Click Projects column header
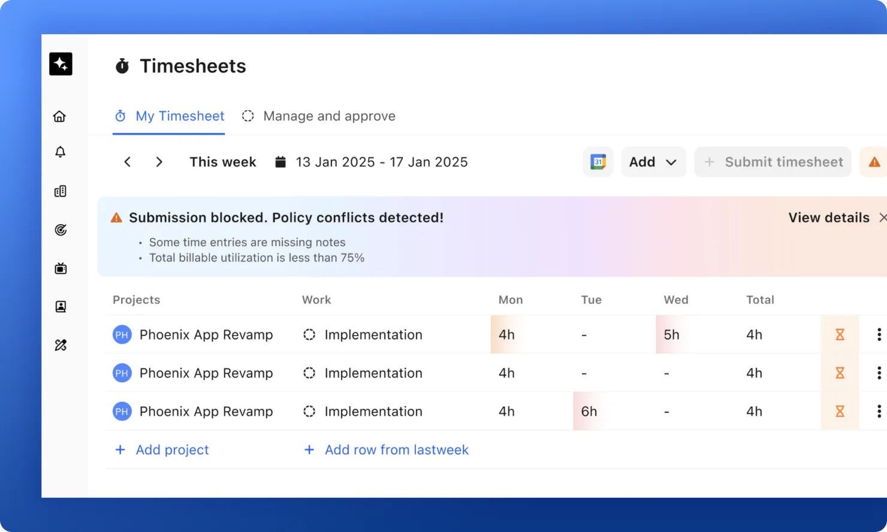This screenshot has height=532, width=887. (137, 300)
